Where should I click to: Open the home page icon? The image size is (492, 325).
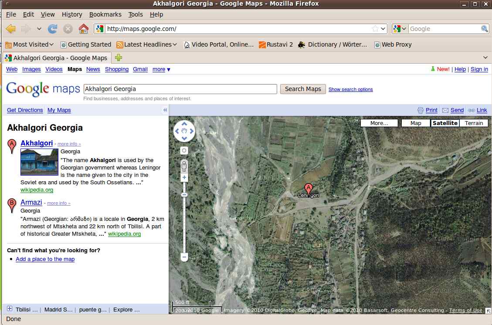[x=84, y=29]
